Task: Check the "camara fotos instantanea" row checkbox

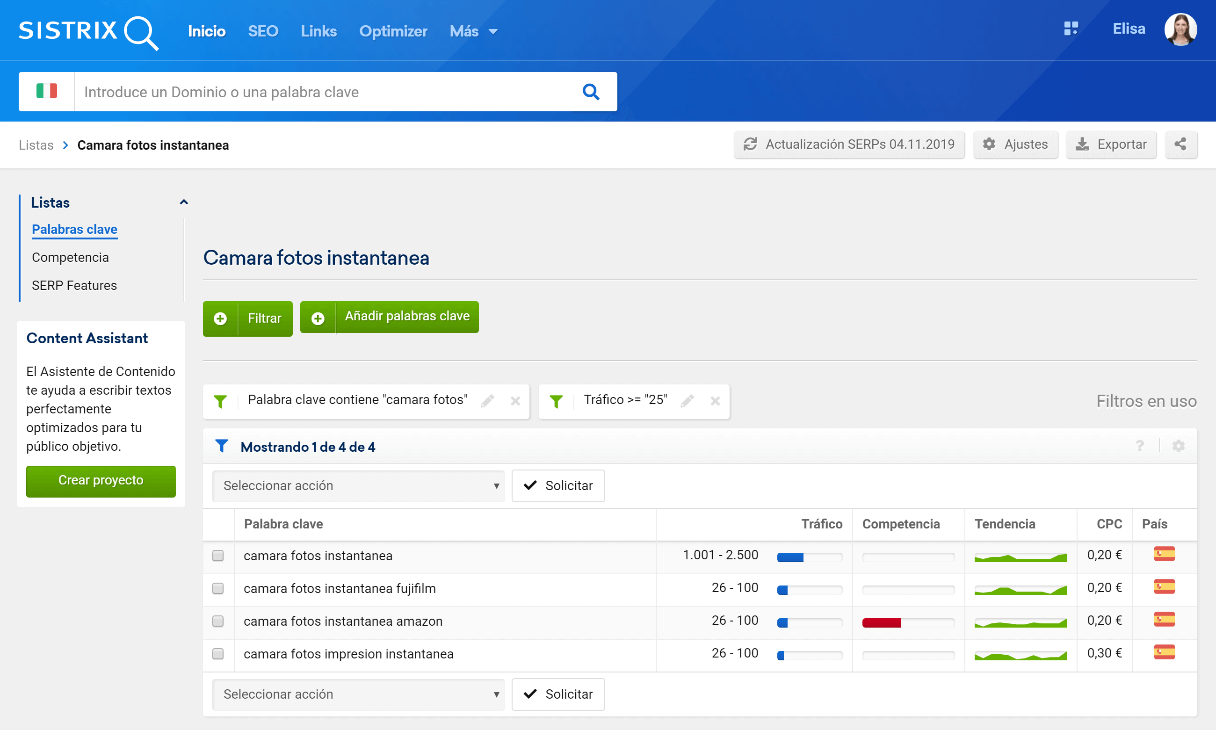Action: click(x=218, y=556)
